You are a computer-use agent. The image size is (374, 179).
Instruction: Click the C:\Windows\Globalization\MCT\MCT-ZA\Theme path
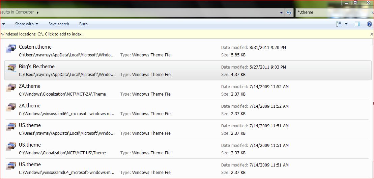point(62,94)
